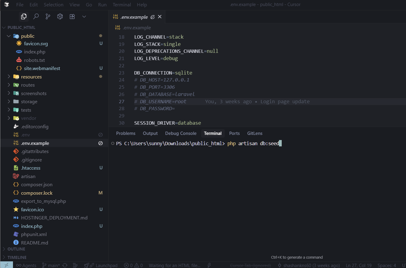Open the Terminal menu in menu bar
406x268 pixels.
[122, 5]
